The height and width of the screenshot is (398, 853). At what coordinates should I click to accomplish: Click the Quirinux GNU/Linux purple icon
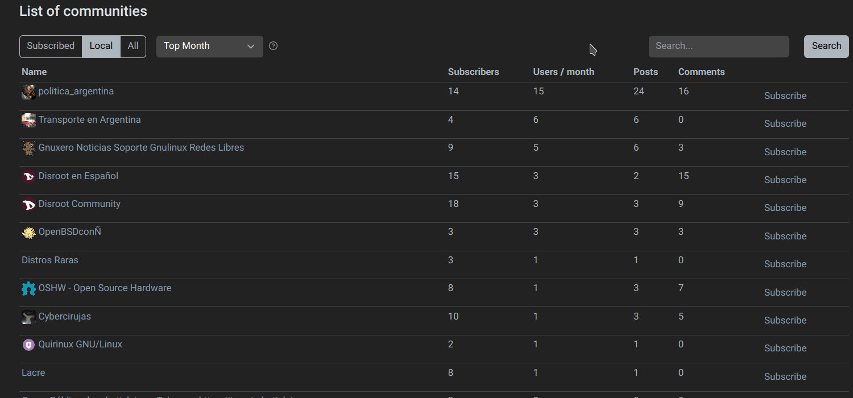[x=28, y=345]
